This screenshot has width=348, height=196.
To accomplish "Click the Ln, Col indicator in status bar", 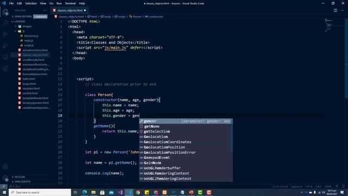I will pos(280,187).
